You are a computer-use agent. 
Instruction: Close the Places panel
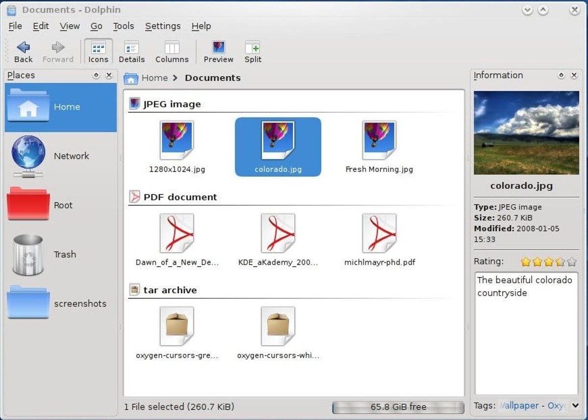pos(109,75)
